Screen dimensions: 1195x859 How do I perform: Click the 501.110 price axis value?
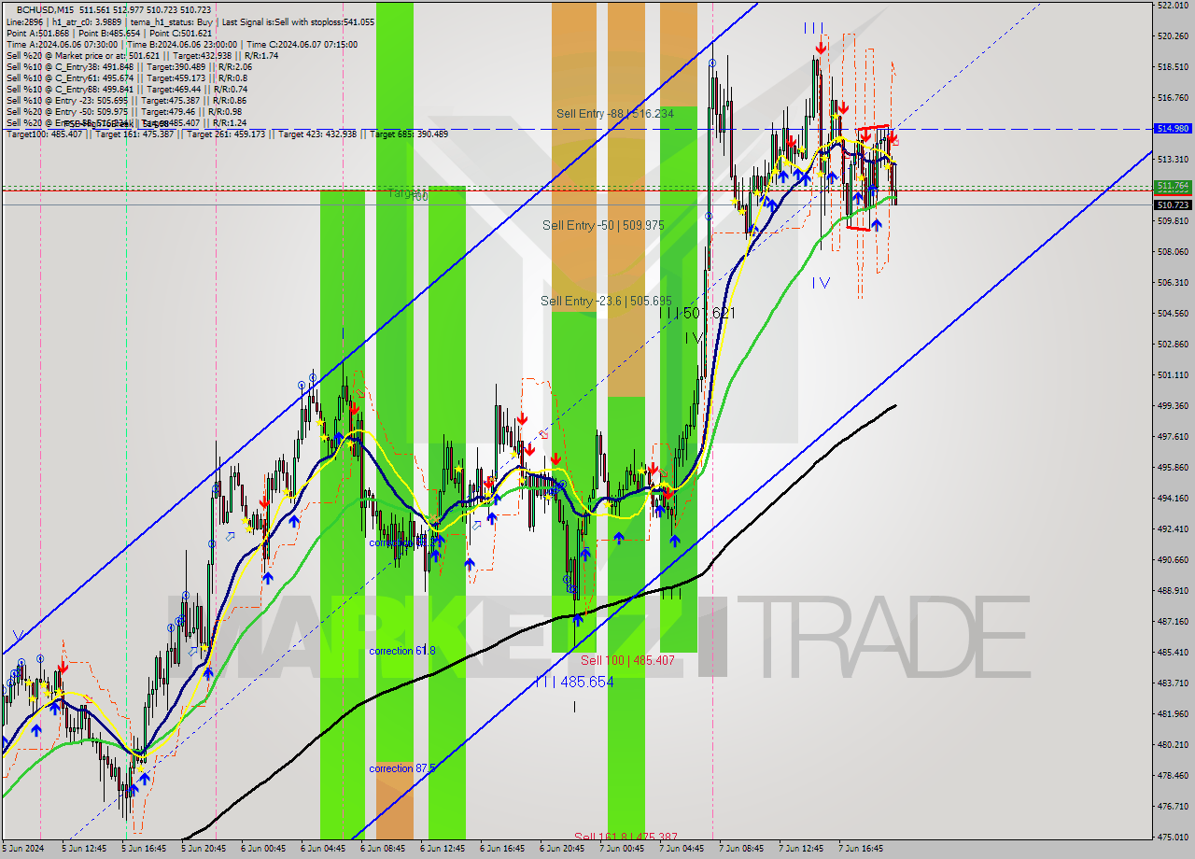(x=1173, y=375)
